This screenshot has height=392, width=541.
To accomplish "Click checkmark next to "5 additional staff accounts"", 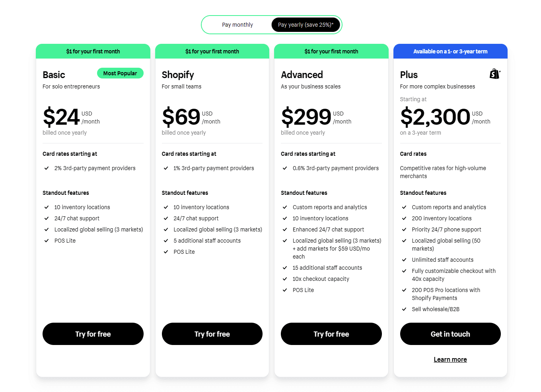I will [x=166, y=241].
